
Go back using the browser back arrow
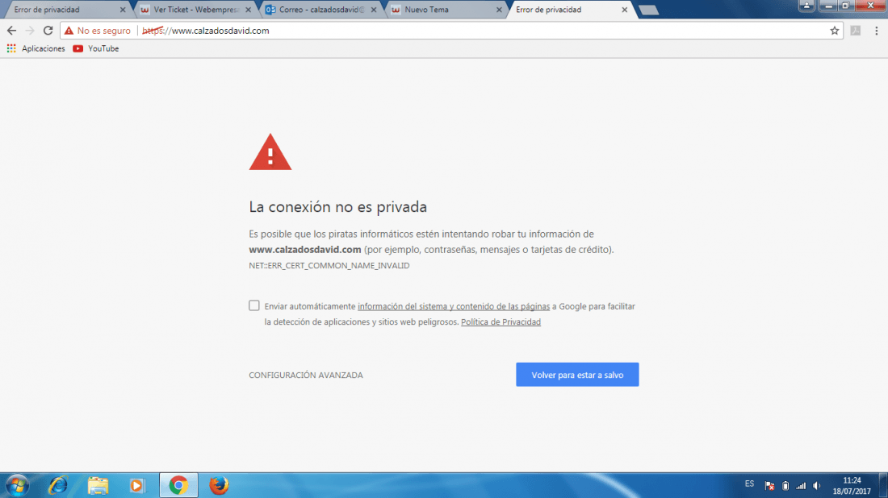(x=11, y=31)
